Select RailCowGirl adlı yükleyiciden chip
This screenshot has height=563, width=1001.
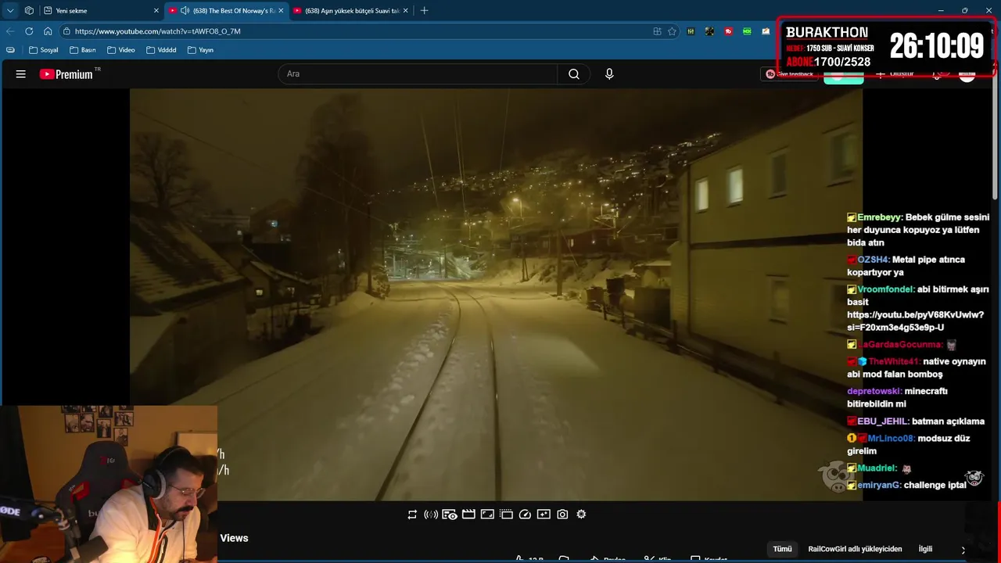point(855,549)
